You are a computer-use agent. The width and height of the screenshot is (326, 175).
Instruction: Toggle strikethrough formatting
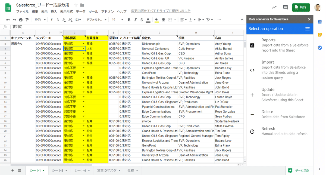click(x=142, y=20)
